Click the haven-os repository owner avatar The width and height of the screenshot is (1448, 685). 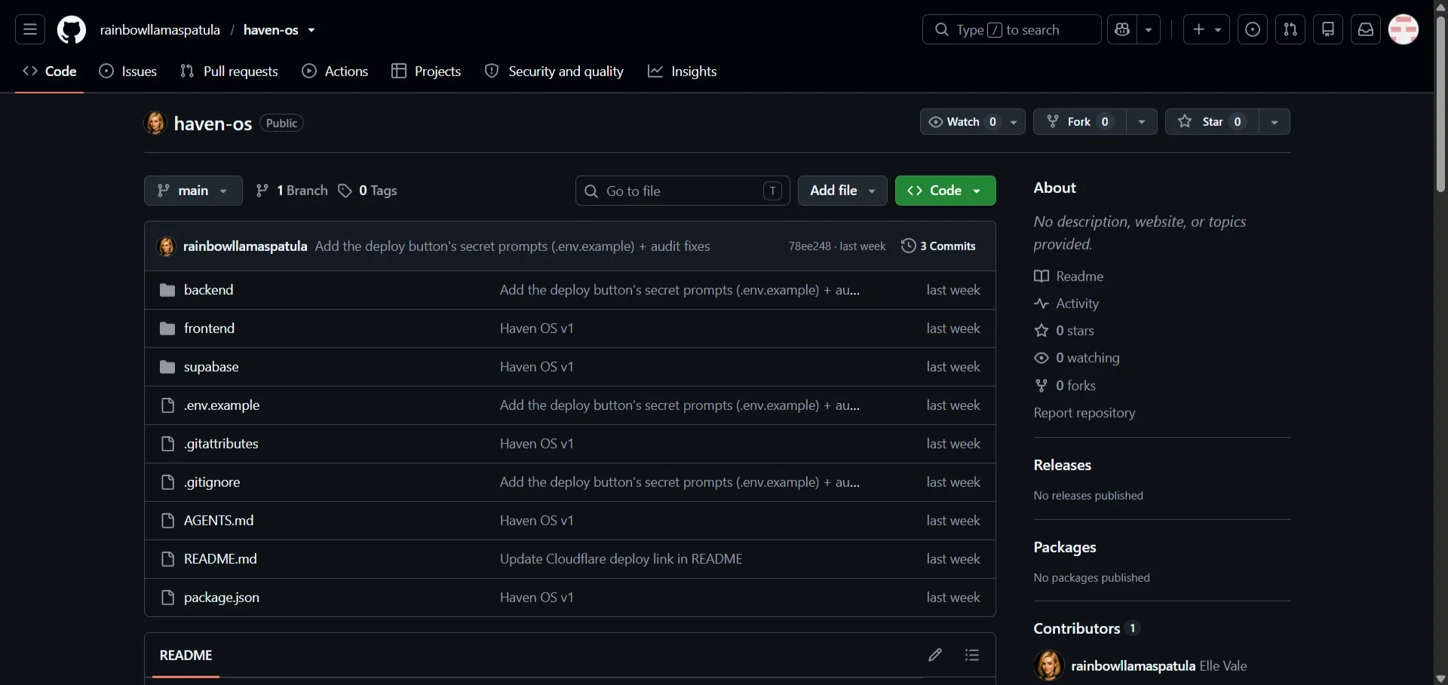[x=155, y=123]
